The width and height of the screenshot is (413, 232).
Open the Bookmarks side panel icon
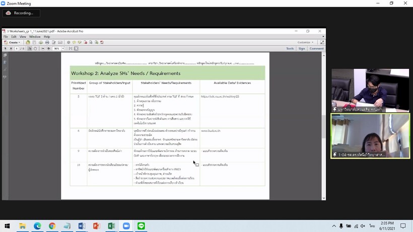[5, 62]
